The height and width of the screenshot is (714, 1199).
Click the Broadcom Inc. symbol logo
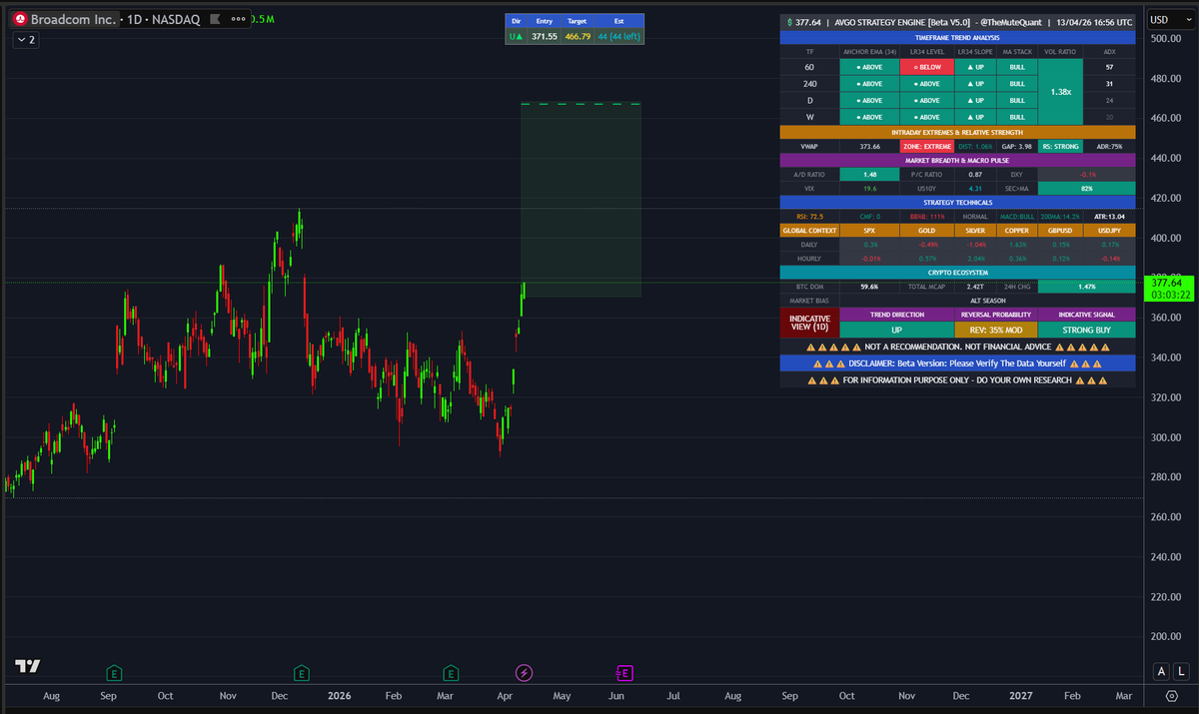pyautogui.click(x=19, y=19)
